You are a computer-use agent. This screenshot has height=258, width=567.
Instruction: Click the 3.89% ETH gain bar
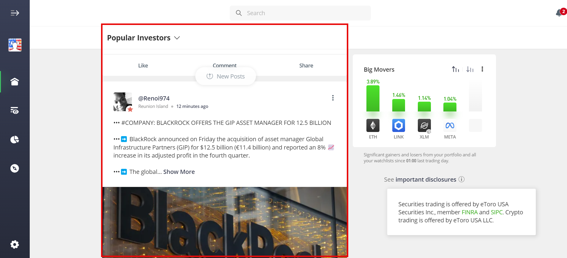(373, 98)
